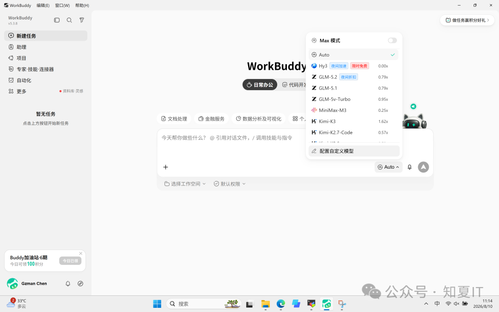Viewport: 499px width, 312px height.
Task: Open the 默认权限 permissions dropdown
Action: (x=230, y=184)
